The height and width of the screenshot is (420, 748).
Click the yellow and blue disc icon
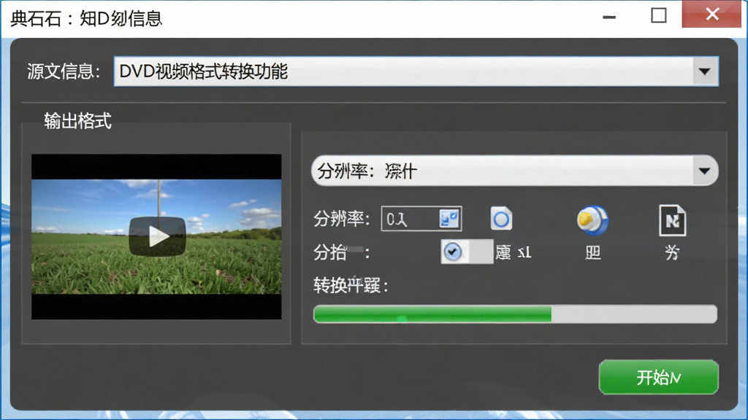pyautogui.click(x=592, y=220)
